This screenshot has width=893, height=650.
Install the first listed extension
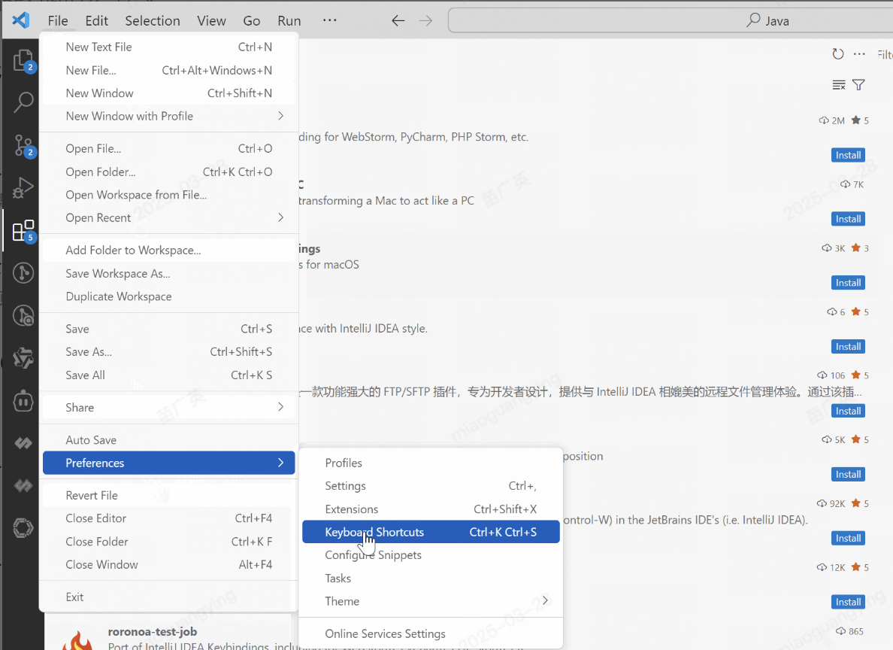pos(848,155)
